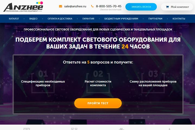Open the Каталог menu item
Viewport: 195px width, 130px height.
(x=14, y=19)
